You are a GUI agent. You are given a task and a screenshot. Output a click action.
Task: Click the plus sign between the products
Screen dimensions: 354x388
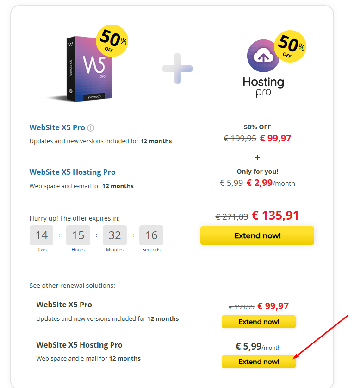[177, 69]
